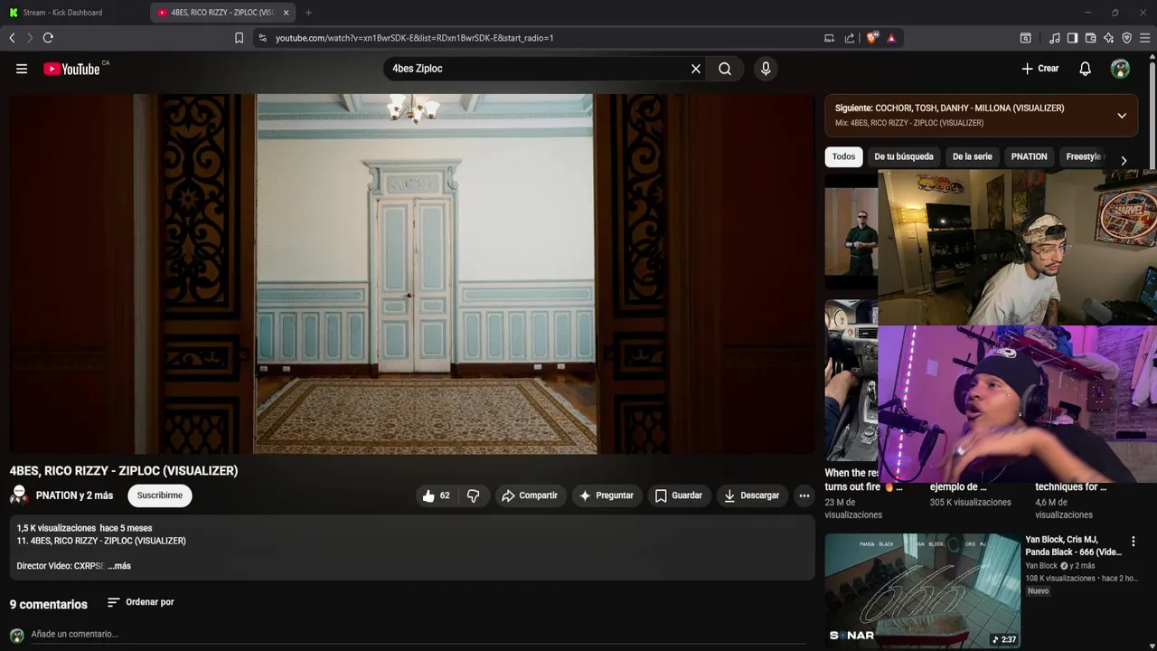
Task: Submit search with magnifier button
Action: pos(725,69)
